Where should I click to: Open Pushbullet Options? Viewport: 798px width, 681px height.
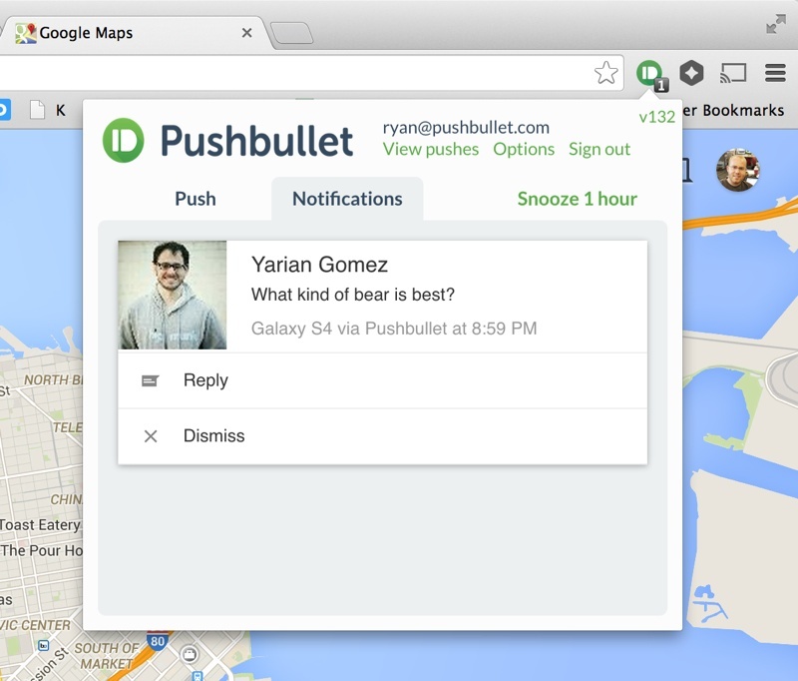coord(524,149)
